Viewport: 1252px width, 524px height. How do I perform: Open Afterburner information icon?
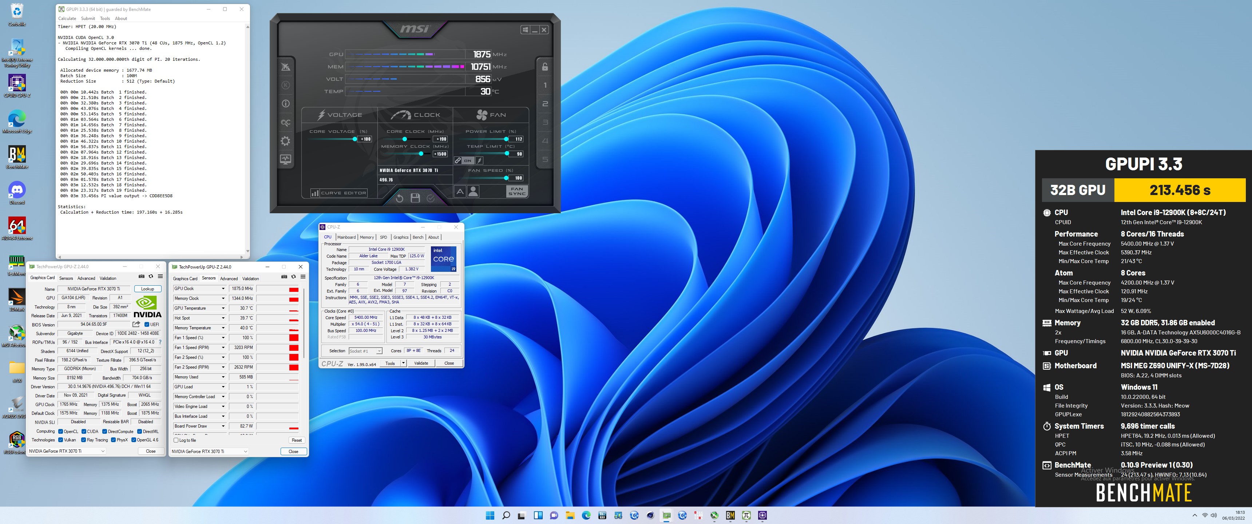tap(286, 104)
